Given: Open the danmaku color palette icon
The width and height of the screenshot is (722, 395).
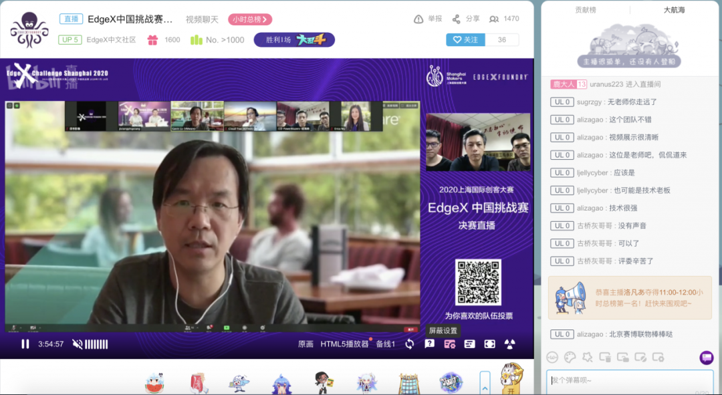Looking at the screenshot, I should (x=570, y=357).
